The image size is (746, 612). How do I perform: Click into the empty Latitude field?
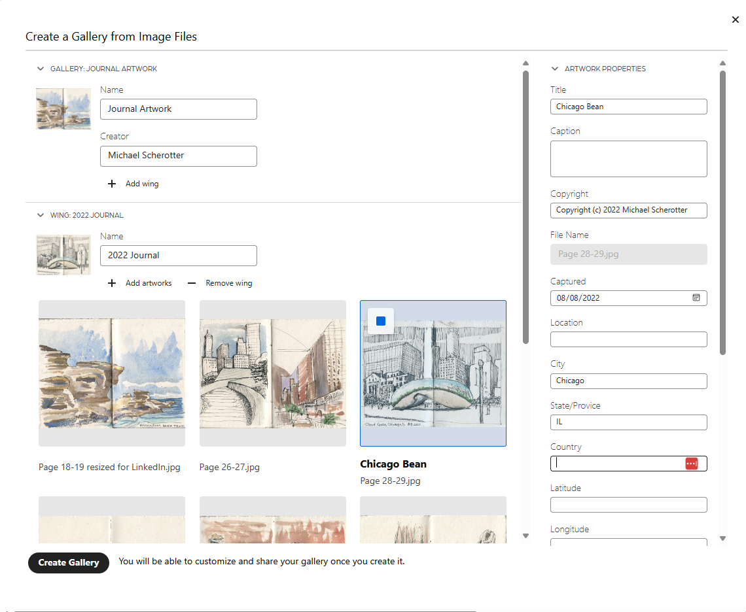pos(628,505)
